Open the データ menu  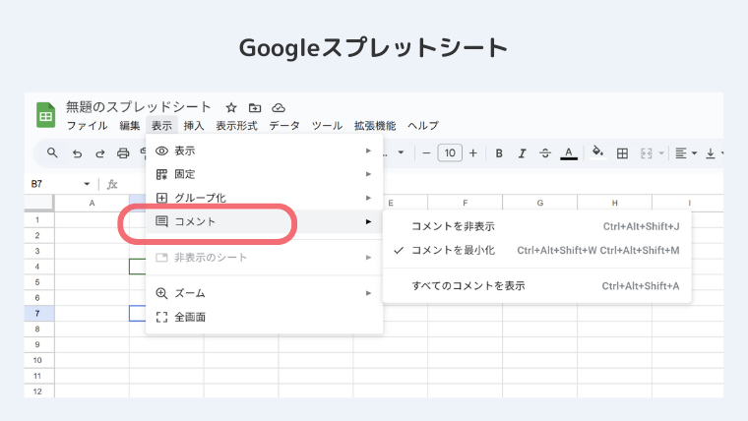click(284, 125)
